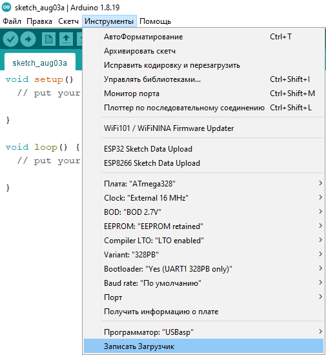Launch WiFi101 / WiFiNINA Firmware Updater
The width and height of the screenshot is (326, 360).
(203, 128)
